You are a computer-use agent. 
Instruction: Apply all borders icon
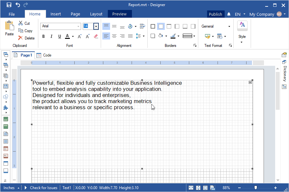pos(153,26)
